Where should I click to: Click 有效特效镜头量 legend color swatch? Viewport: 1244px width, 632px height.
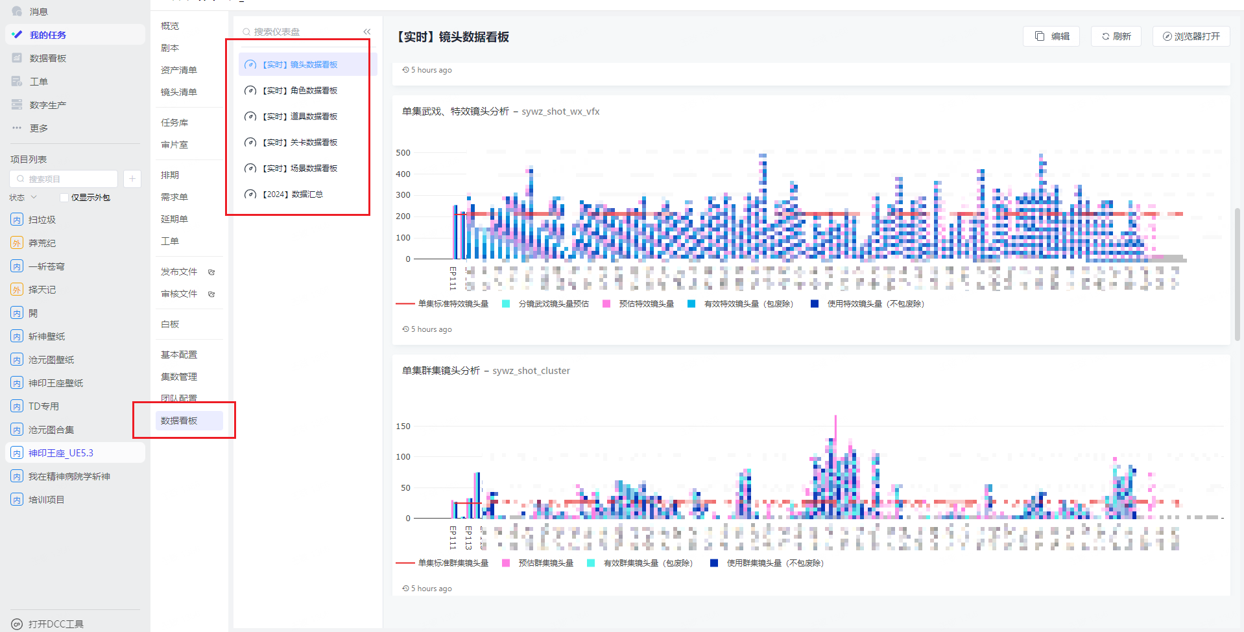pyautogui.click(x=691, y=304)
